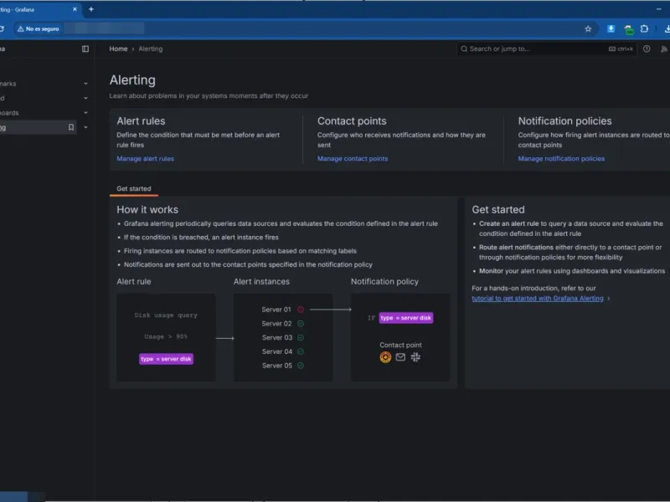The width and height of the screenshot is (670, 502).
Task: Expand the Bookmarks sidebar section
Action: [85, 84]
